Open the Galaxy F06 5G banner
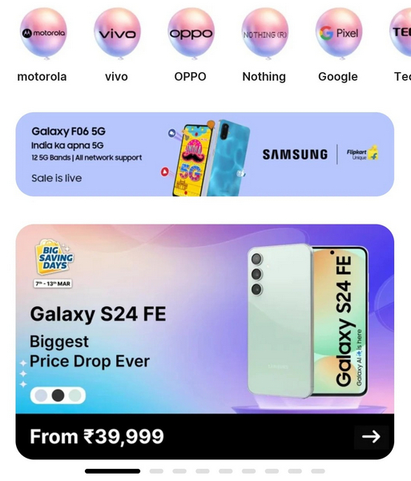This screenshot has height=481, width=411. coord(205,154)
